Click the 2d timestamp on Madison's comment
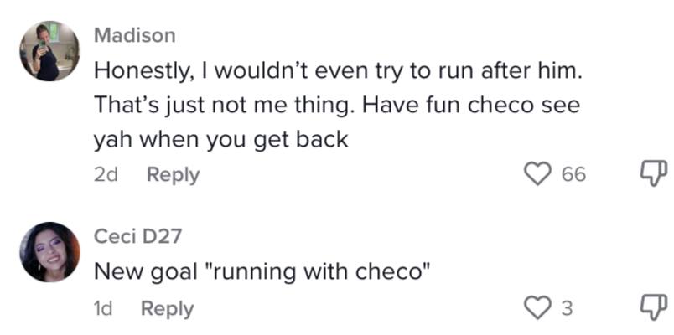This screenshot has height=335, width=674. pyautogui.click(x=106, y=175)
